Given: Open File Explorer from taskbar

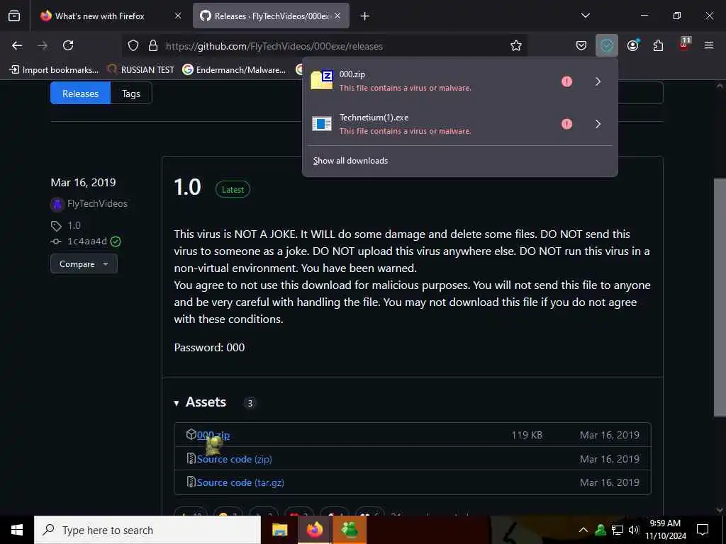Looking at the screenshot, I should (279, 530).
